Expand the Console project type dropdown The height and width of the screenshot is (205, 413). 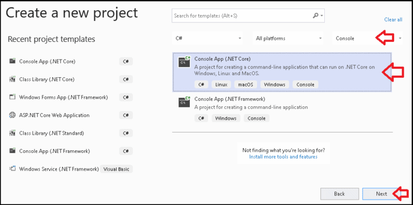(367, 39)
